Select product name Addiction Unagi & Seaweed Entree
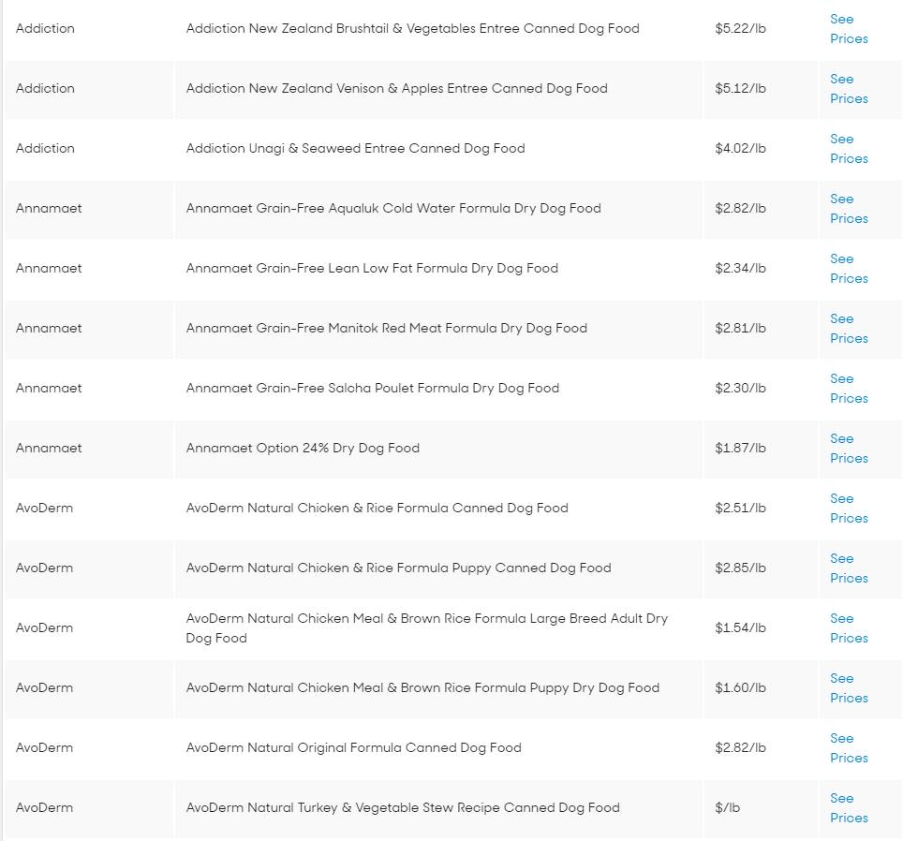The height and width of the screenshot is (841, 903). (355, 148)
